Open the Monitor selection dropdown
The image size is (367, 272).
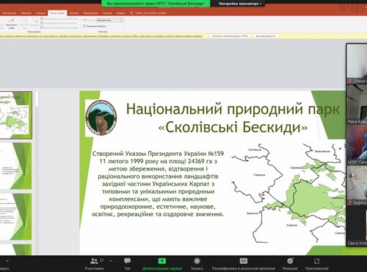[109, 20]
